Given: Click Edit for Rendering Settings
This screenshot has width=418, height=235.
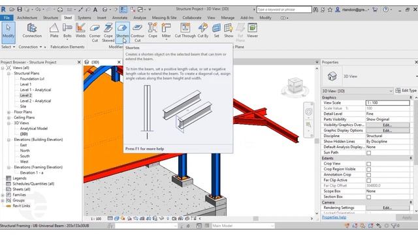Looking at the screenshot, I should click(387, 208).
